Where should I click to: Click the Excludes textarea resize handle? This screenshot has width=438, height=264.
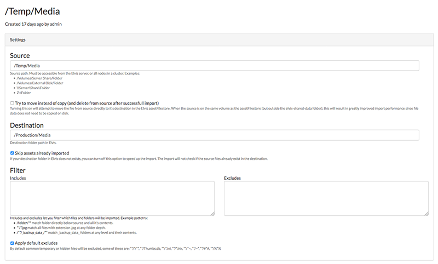point(427,214)
